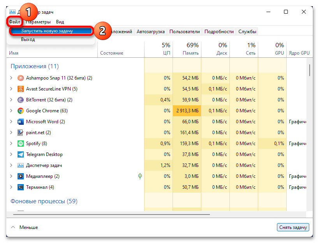
Task: Expand the Avast SecureLine VPN group
Action: point(11,89)
